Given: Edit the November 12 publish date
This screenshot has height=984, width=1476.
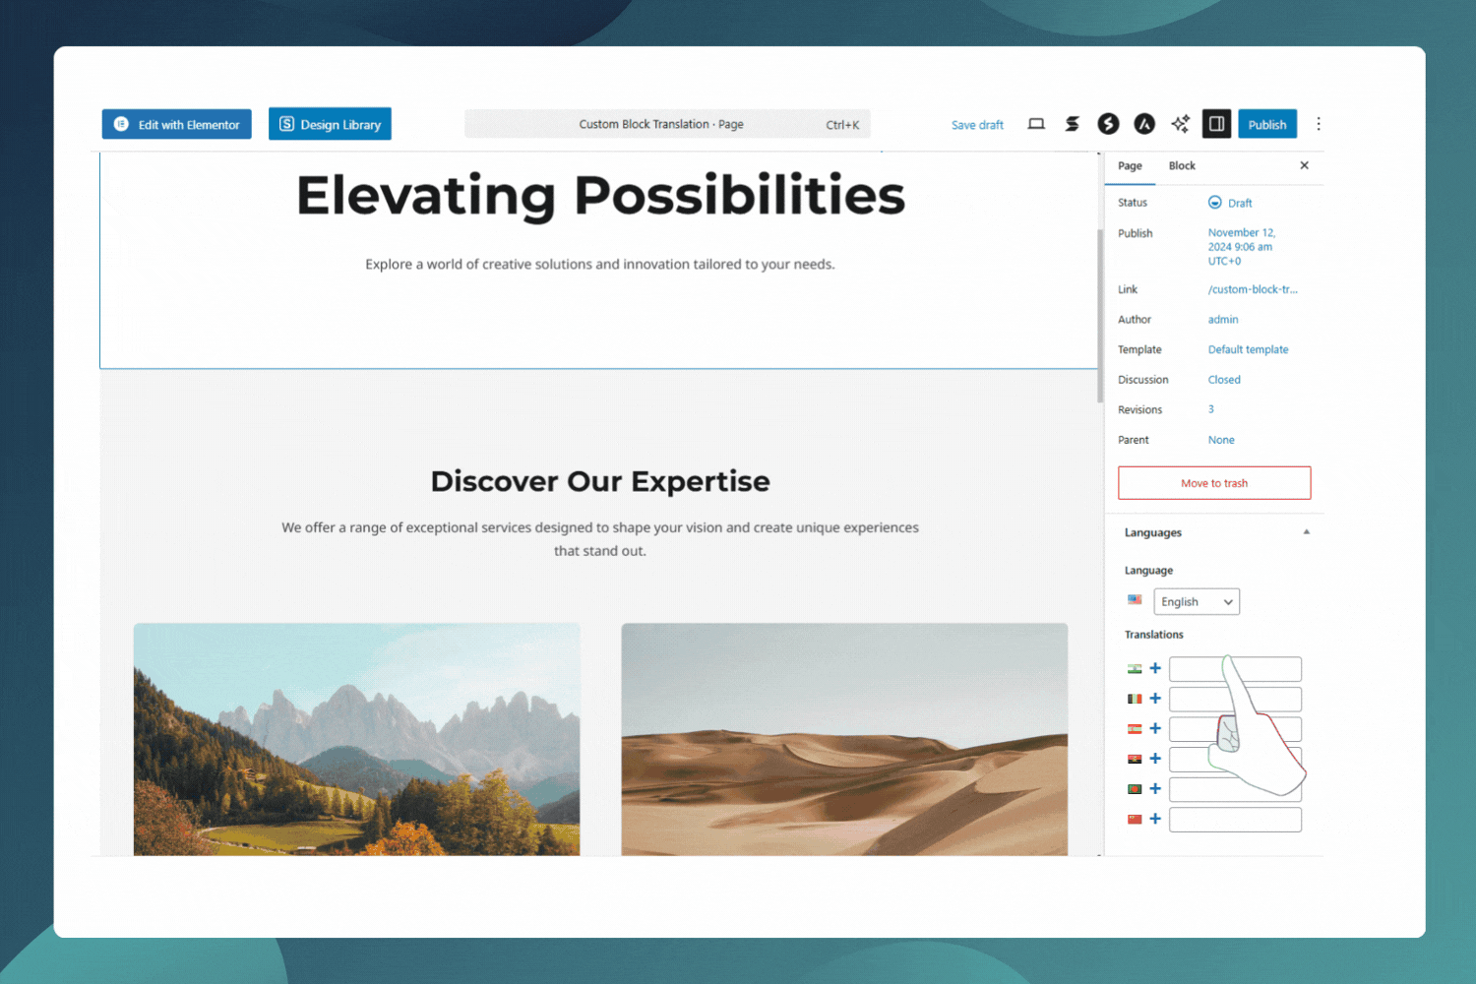Looking at the screenshot, I should tap(1242, 247).
